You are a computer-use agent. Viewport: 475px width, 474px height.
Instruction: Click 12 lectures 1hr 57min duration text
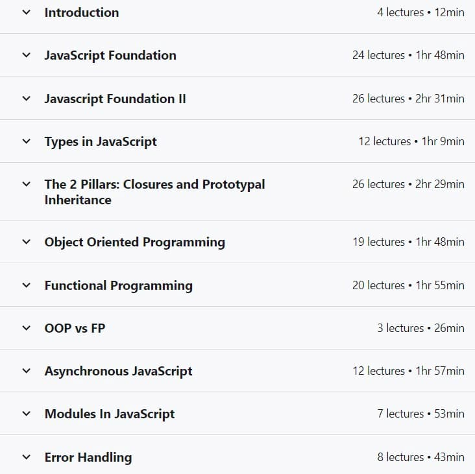[x=408, y=371]
